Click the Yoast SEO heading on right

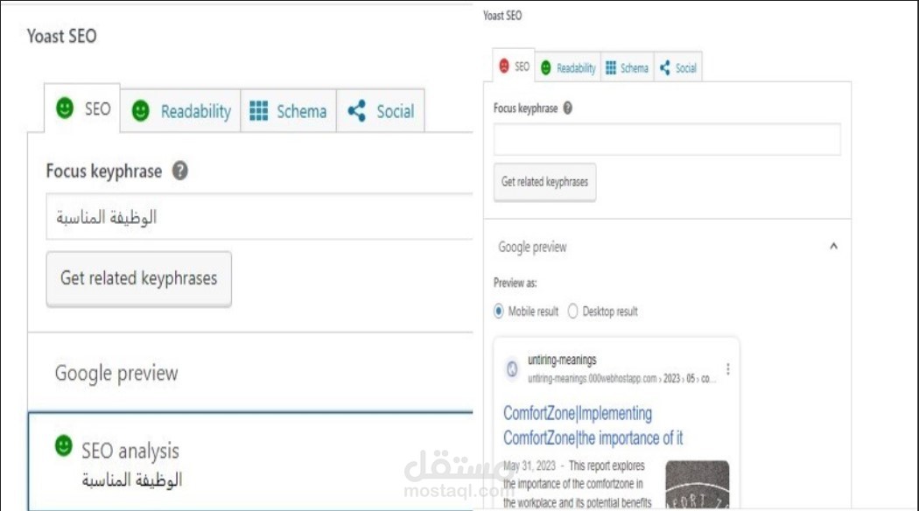click(502, 16)
